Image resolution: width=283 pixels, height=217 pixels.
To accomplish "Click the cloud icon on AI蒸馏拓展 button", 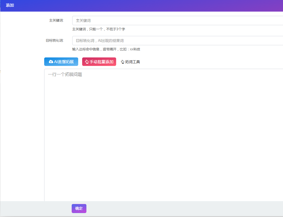I will 51,62.
